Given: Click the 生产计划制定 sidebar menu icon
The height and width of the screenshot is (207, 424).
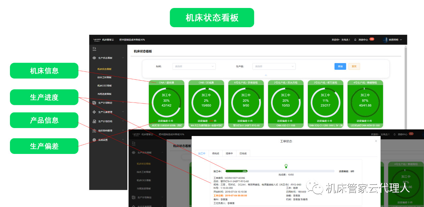Looking at the screenshot, I should [94, 103].
